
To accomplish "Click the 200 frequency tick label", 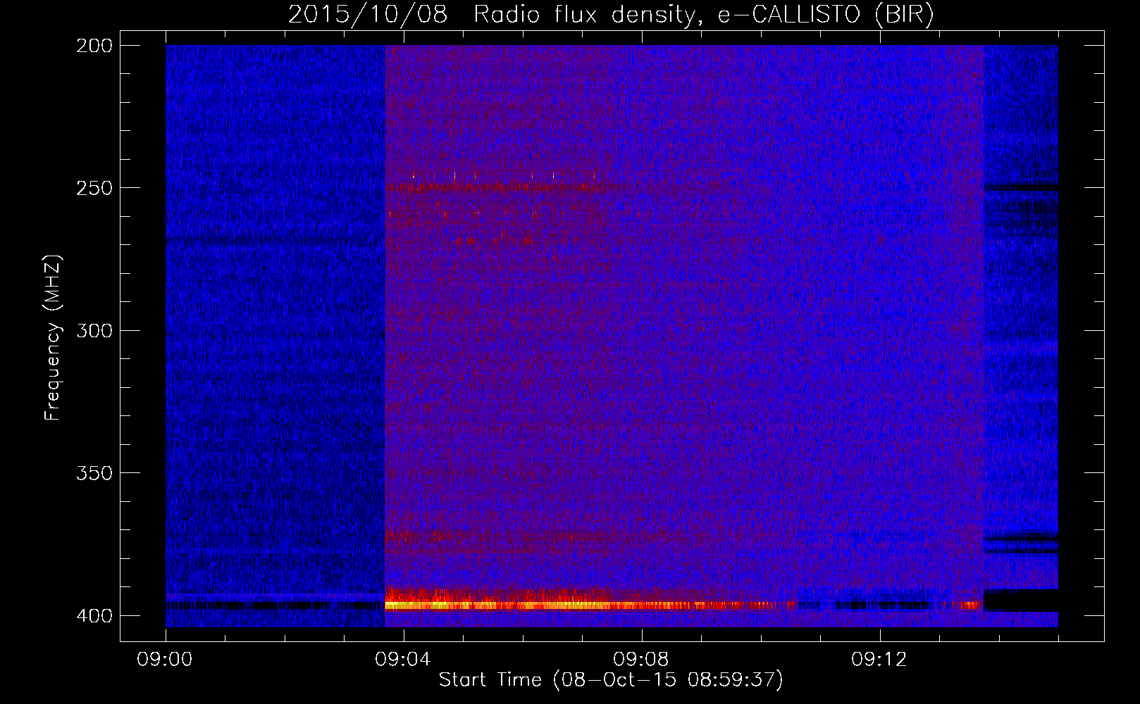I will [x=94, y=46].
